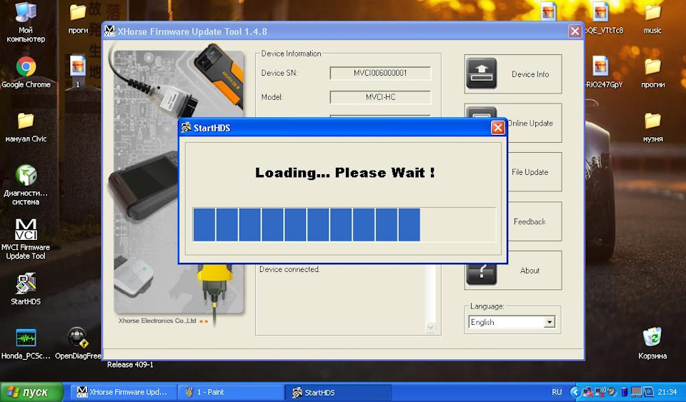This screenshot has width=686, height=402.
Task: Click the About question mark icon
Action: 481,274
